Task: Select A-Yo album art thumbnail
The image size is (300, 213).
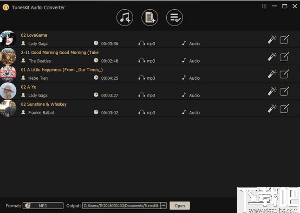Action: click(8, 91)
